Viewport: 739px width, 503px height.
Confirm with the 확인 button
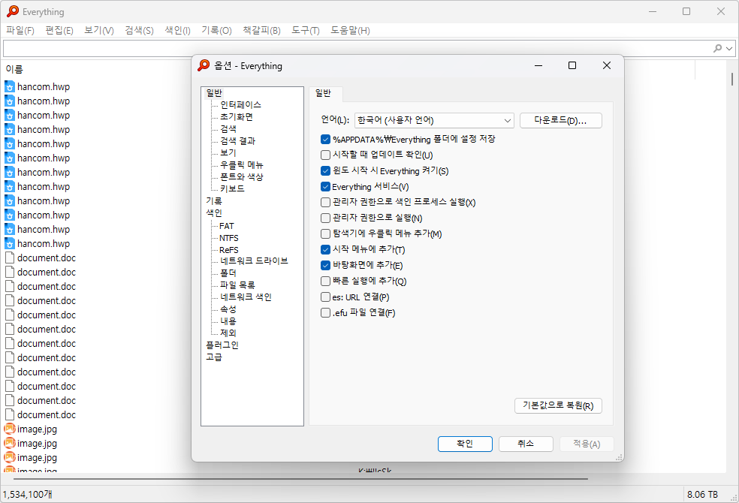click(x=465, y=444)
